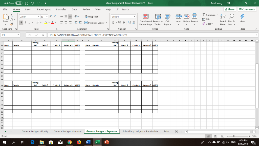Open the Formulas ribbon tab

(61, 9)
